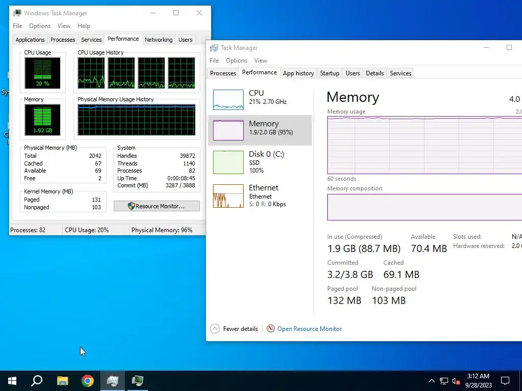Open Help menu in Windows Task Manager
This screenshot has height=391, width=522.
[x=84, y=26]
